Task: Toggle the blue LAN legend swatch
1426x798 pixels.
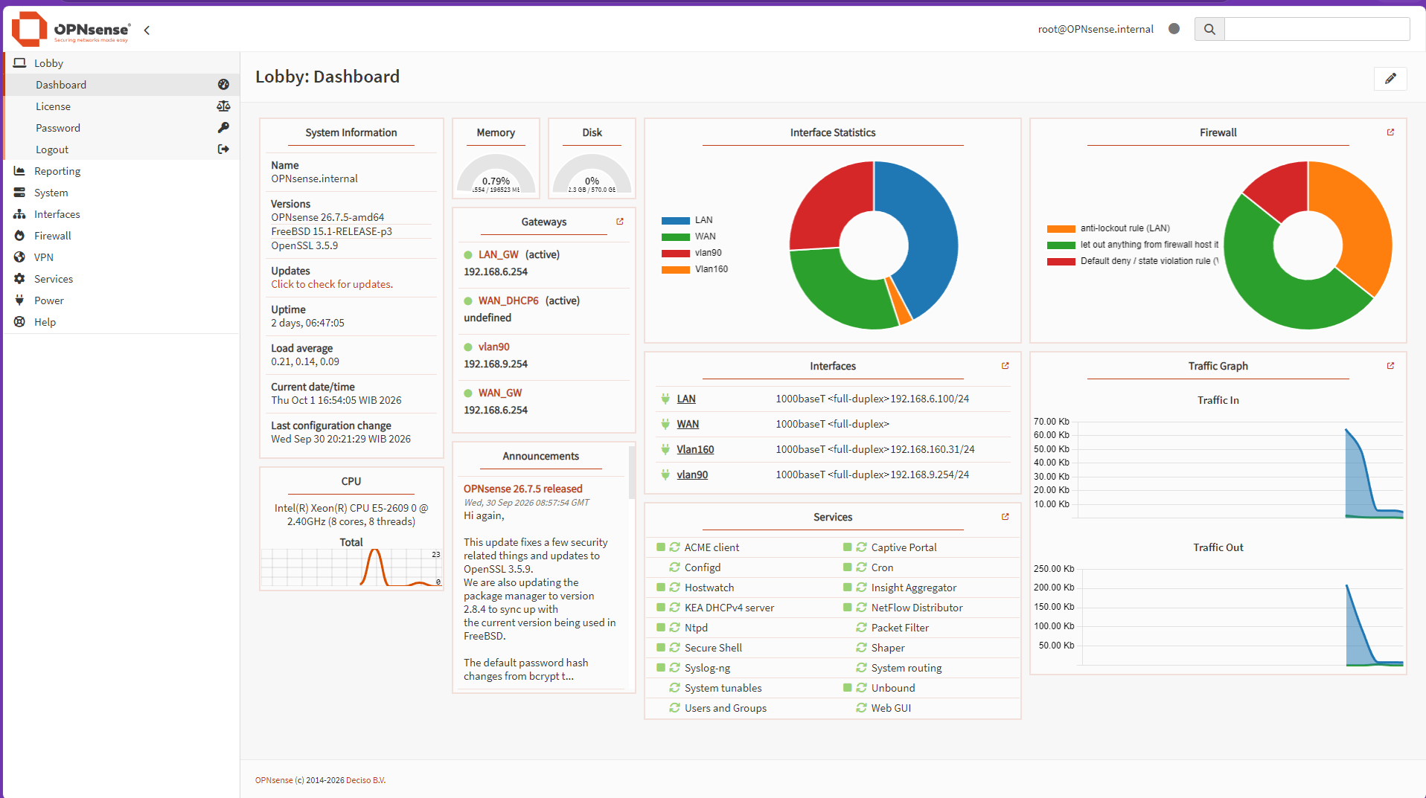Action: coord(676,221)
